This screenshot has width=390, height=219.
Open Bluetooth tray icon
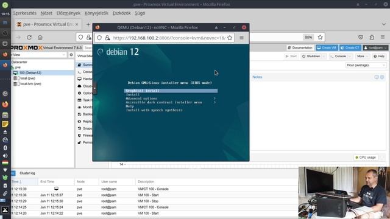[5, 148]
